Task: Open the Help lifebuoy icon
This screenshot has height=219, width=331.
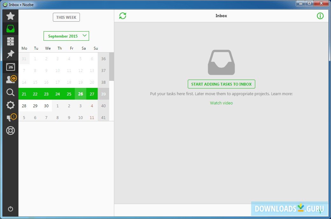Action: click(10, 131)
